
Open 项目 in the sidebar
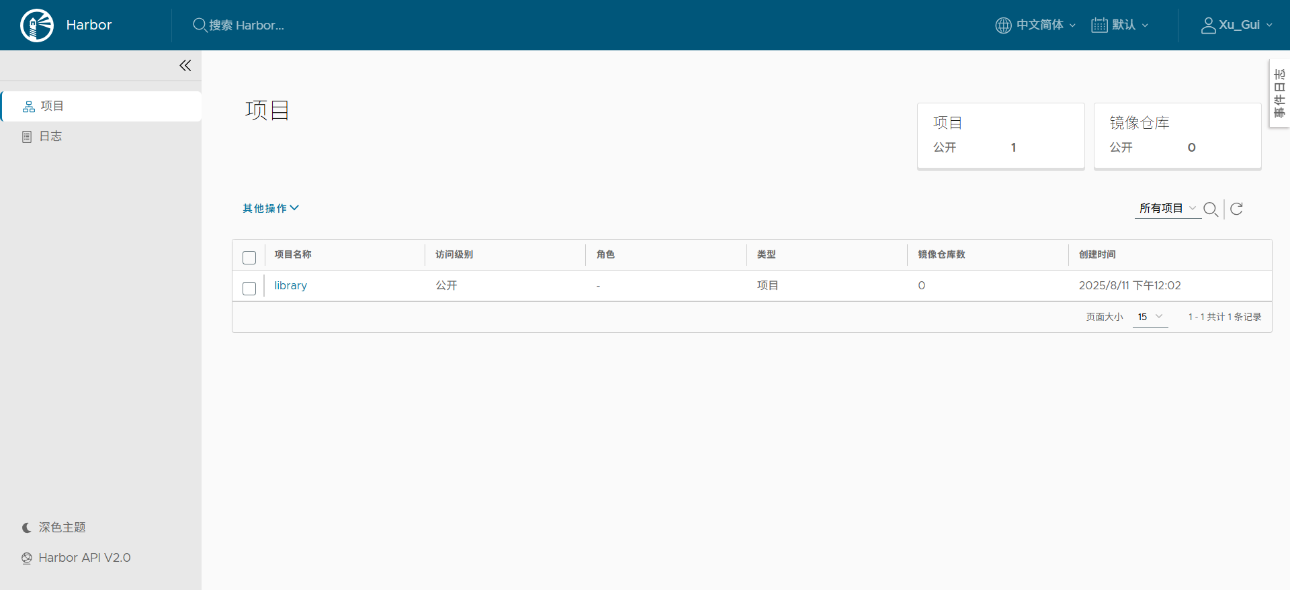point(101,106)
